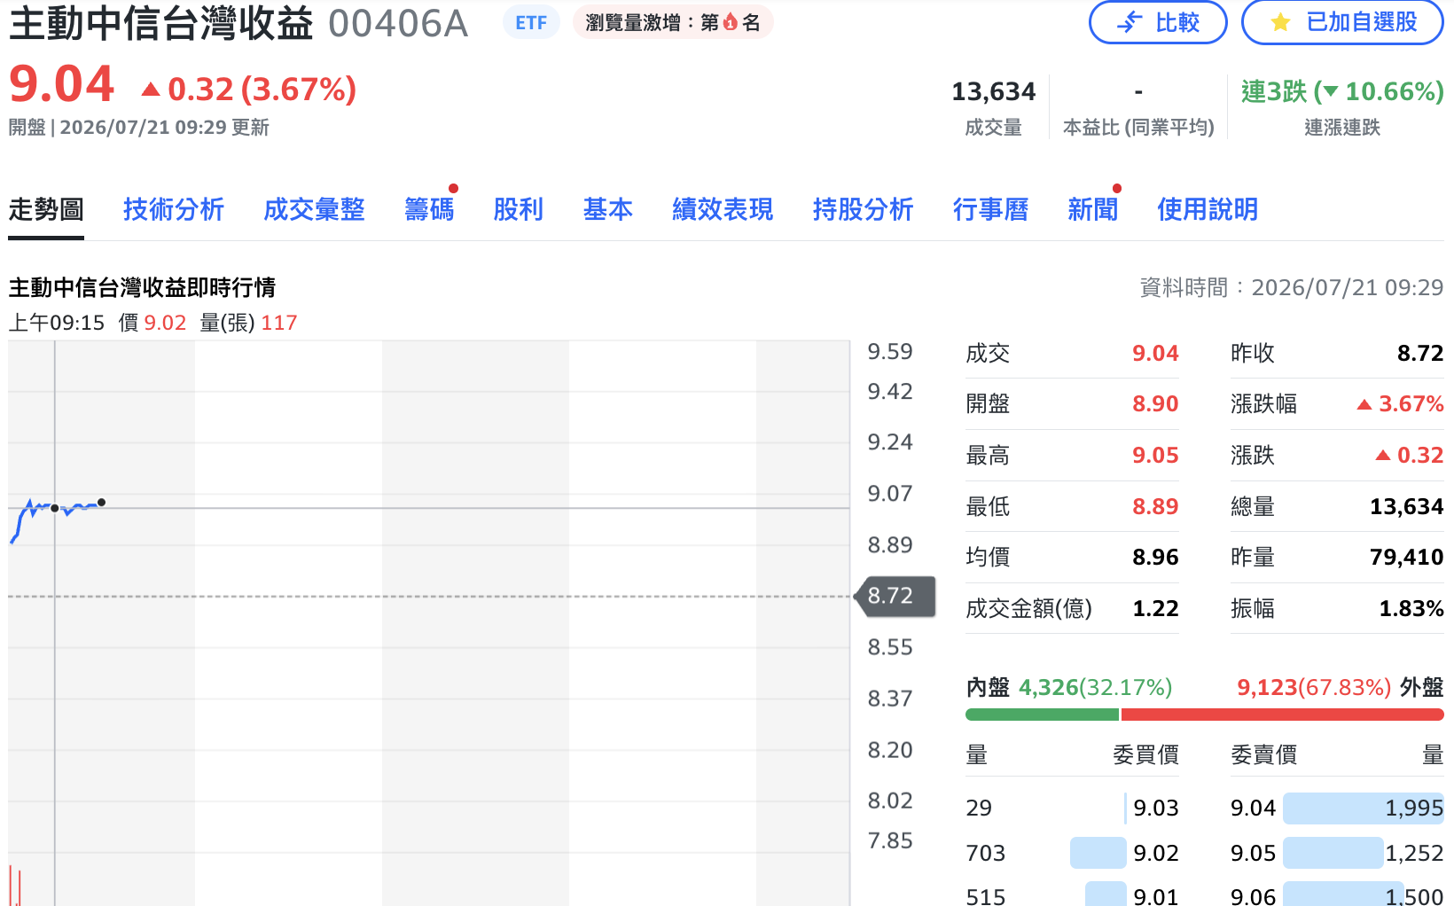
Task: Click the green down-triangle in 連3跌
Action: pos(1330,91)
